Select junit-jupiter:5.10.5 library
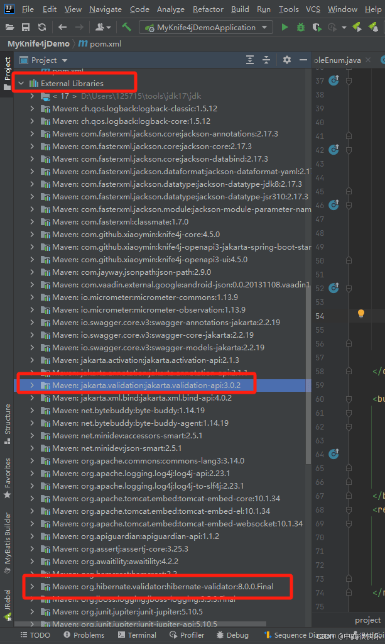 (127, 612)
